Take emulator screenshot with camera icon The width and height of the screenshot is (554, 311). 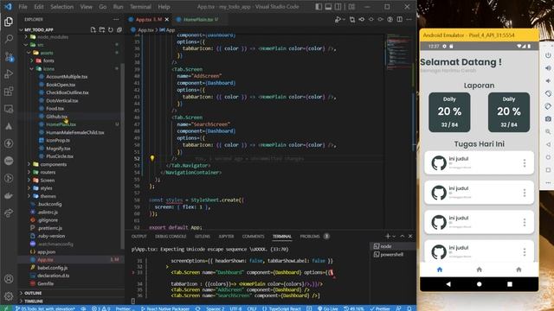tap(548, 119)
